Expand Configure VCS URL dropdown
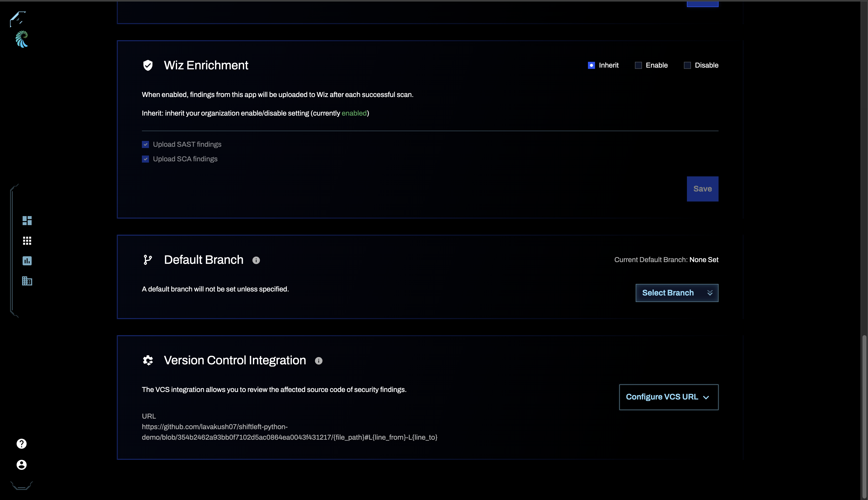 668,397
